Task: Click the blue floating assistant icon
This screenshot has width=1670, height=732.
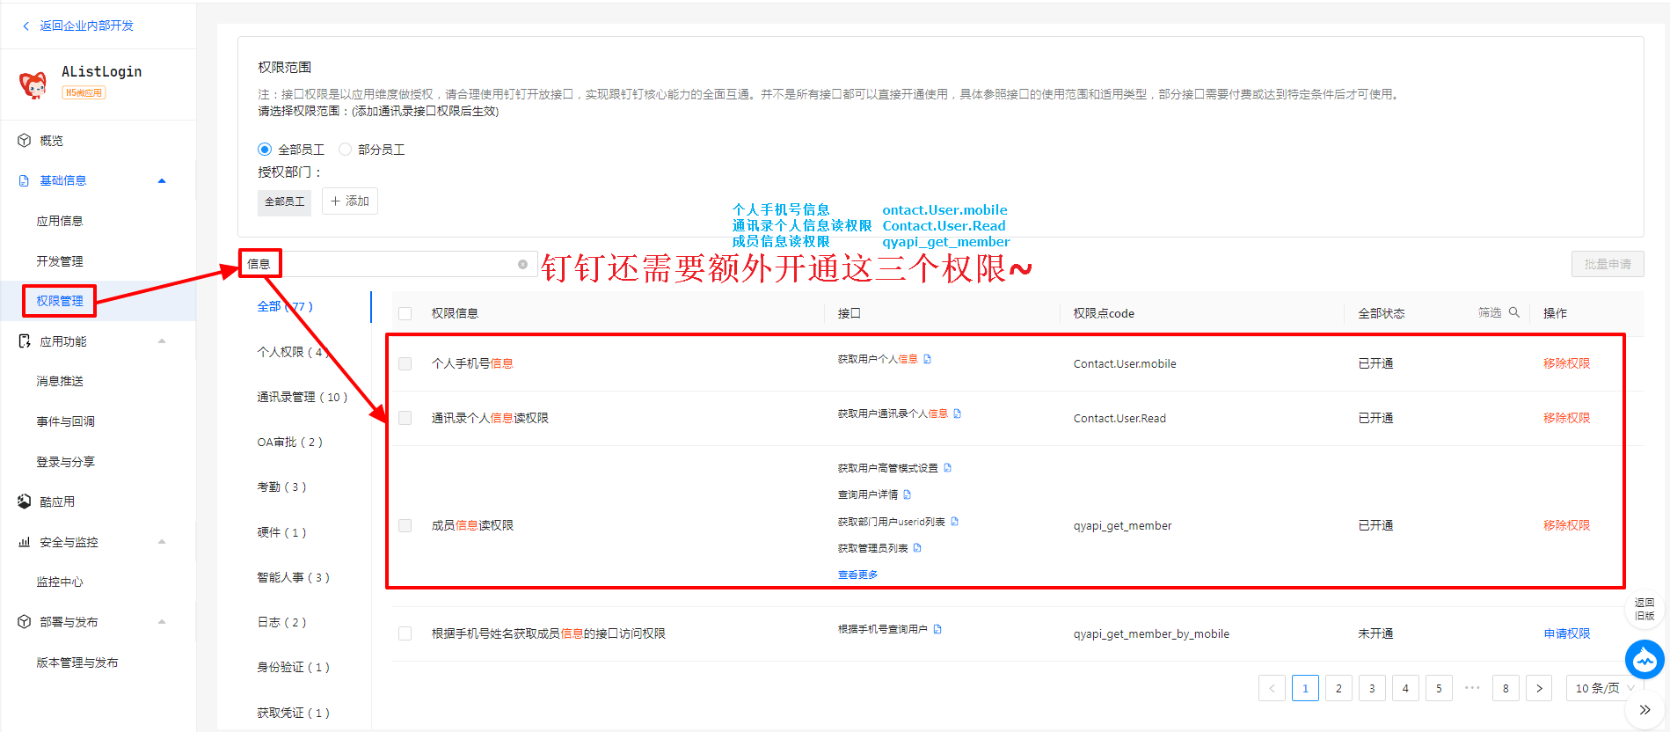Action: [1644, 660]
